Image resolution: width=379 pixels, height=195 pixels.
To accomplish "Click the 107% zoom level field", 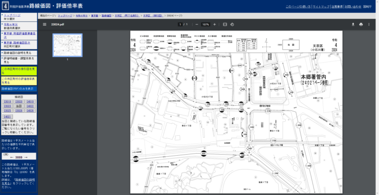I will pyautogui.click(x=205, y=25).
